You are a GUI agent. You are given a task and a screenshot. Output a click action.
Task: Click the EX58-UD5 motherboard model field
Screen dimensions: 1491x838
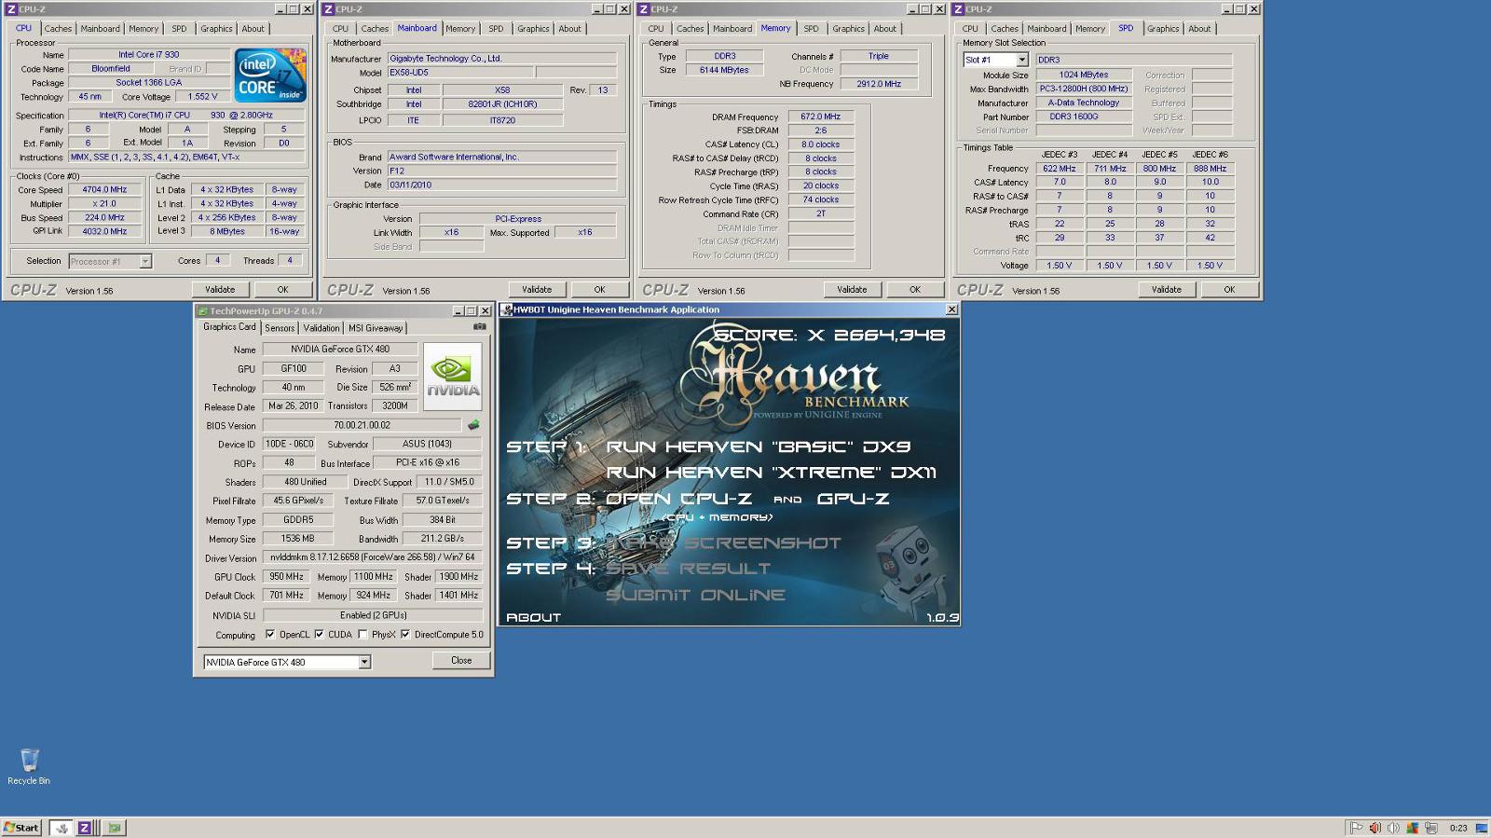click(460, 72)
